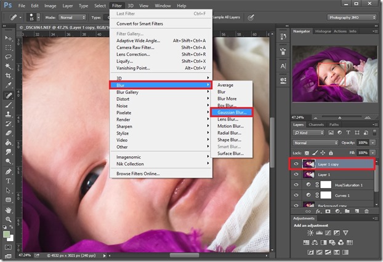Viewport: 383px width, 262px height.
Task: Choose Browse Filters Online
Action: coord(161,173)
